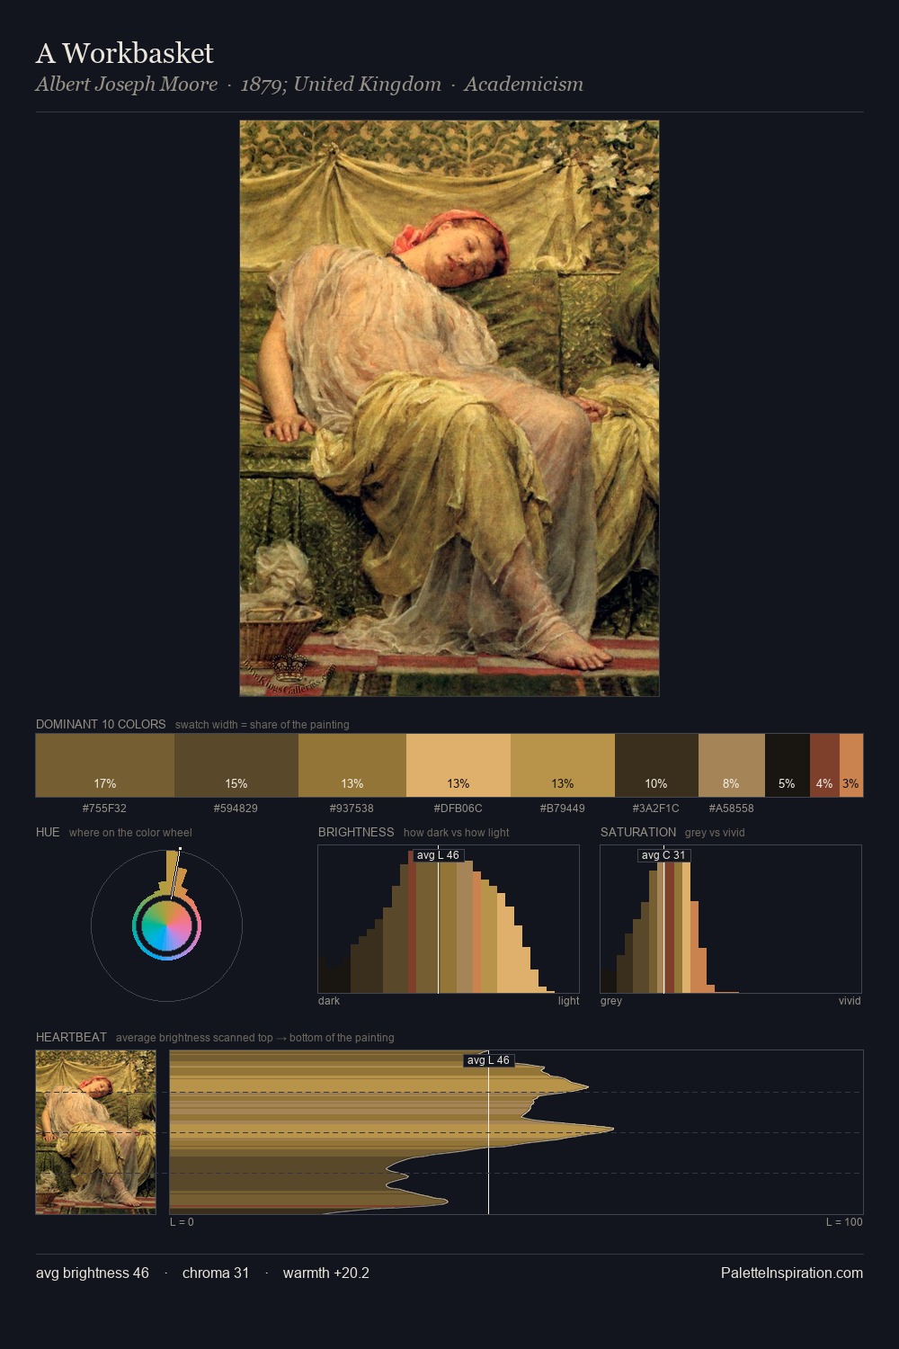Click the 'SATURATION' section heading
This screenshot has width=899, height=1349.
point(638,832)
